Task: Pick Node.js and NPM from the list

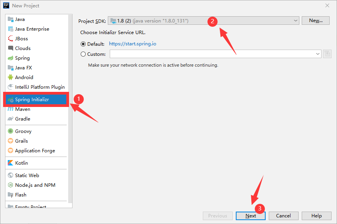Action: [36, 185]
